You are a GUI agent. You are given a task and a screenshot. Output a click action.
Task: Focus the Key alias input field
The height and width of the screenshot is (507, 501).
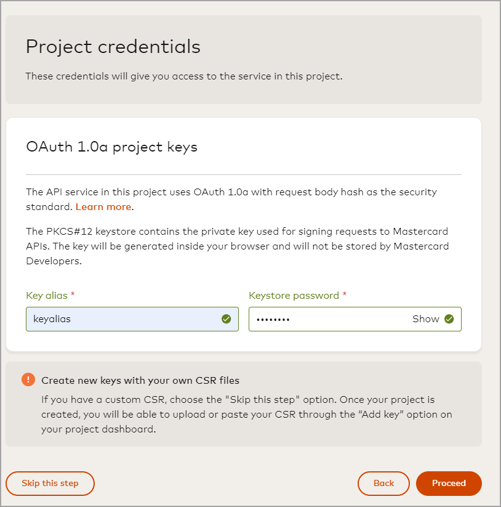tap(123, 319)
